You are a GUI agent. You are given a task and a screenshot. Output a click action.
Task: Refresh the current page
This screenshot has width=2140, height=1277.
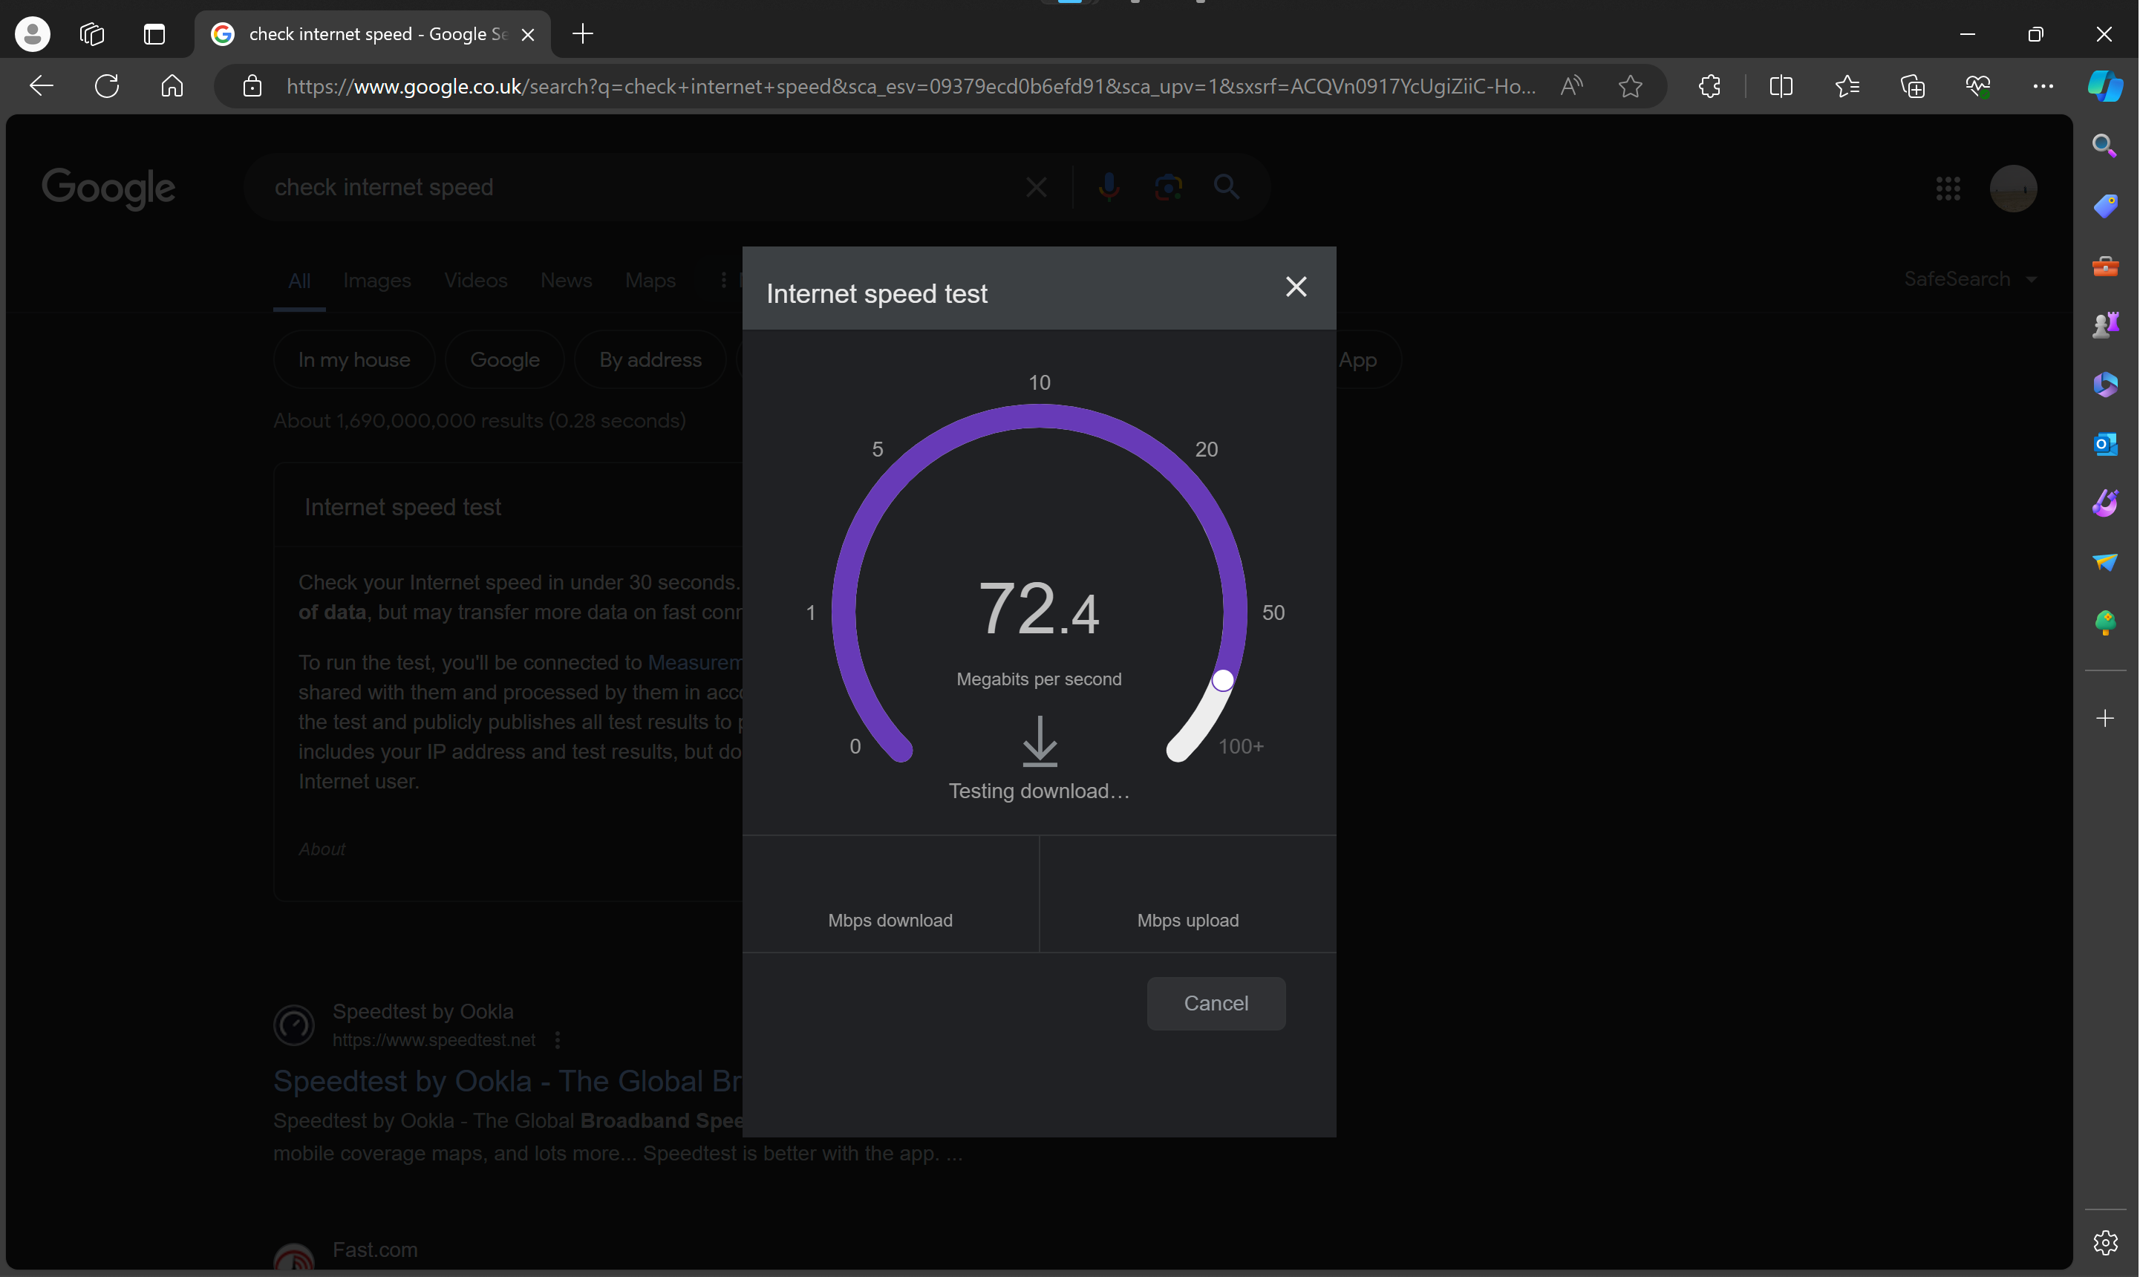(x=107, y=86)
